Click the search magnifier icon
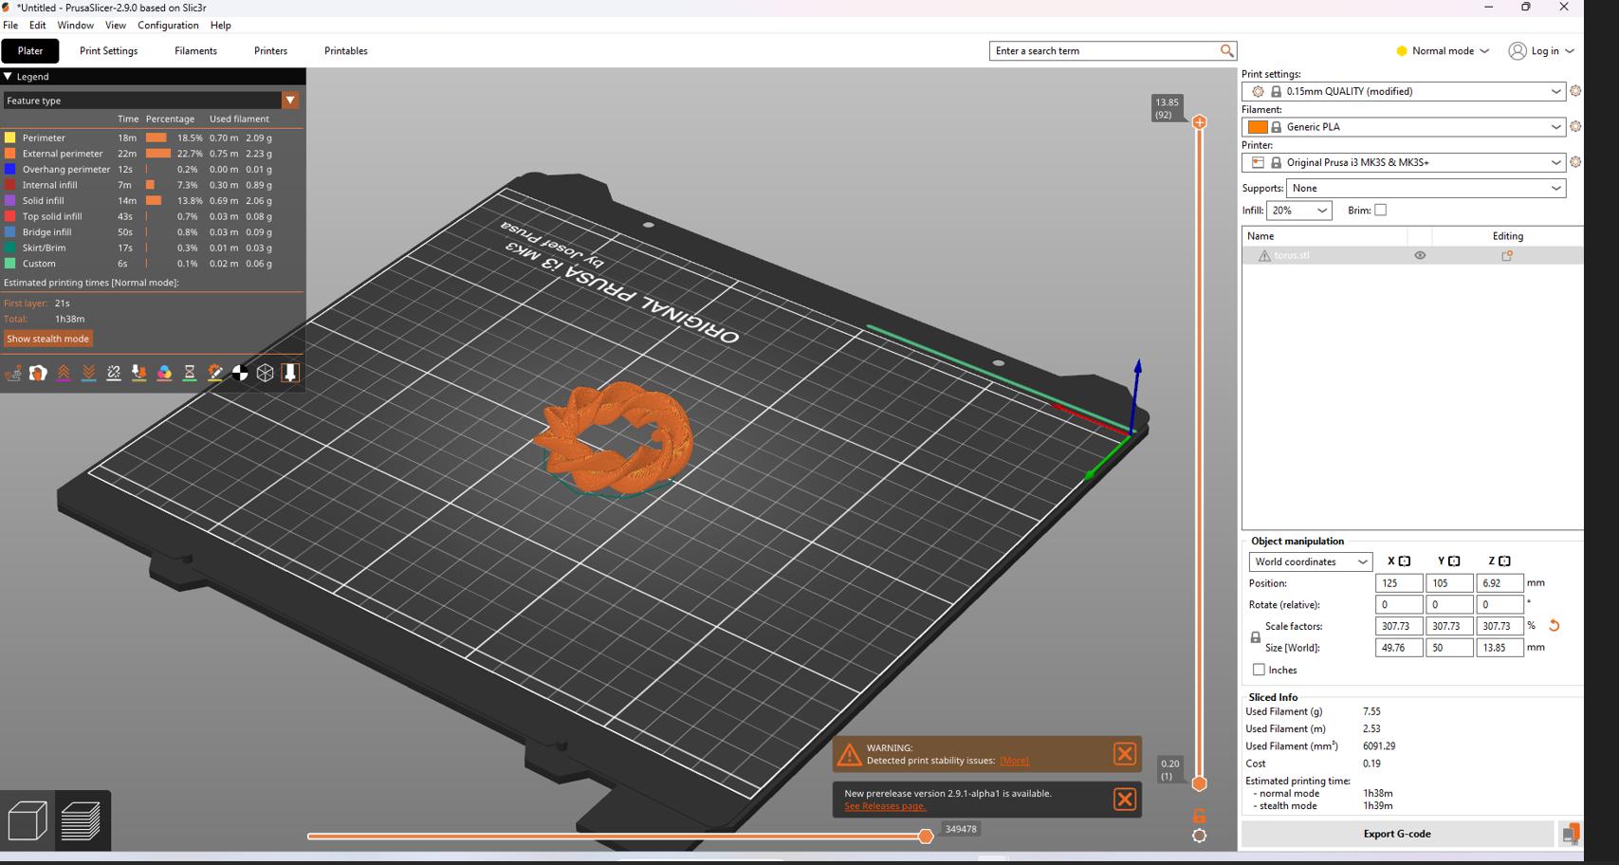 tap(1226, 50)
